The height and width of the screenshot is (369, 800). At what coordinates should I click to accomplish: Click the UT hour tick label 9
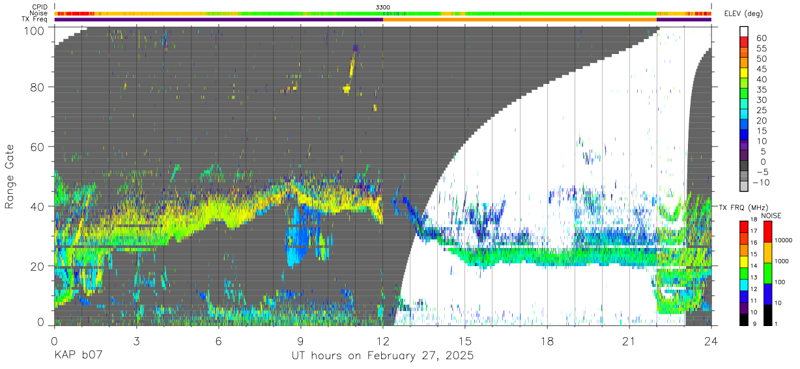301,341
